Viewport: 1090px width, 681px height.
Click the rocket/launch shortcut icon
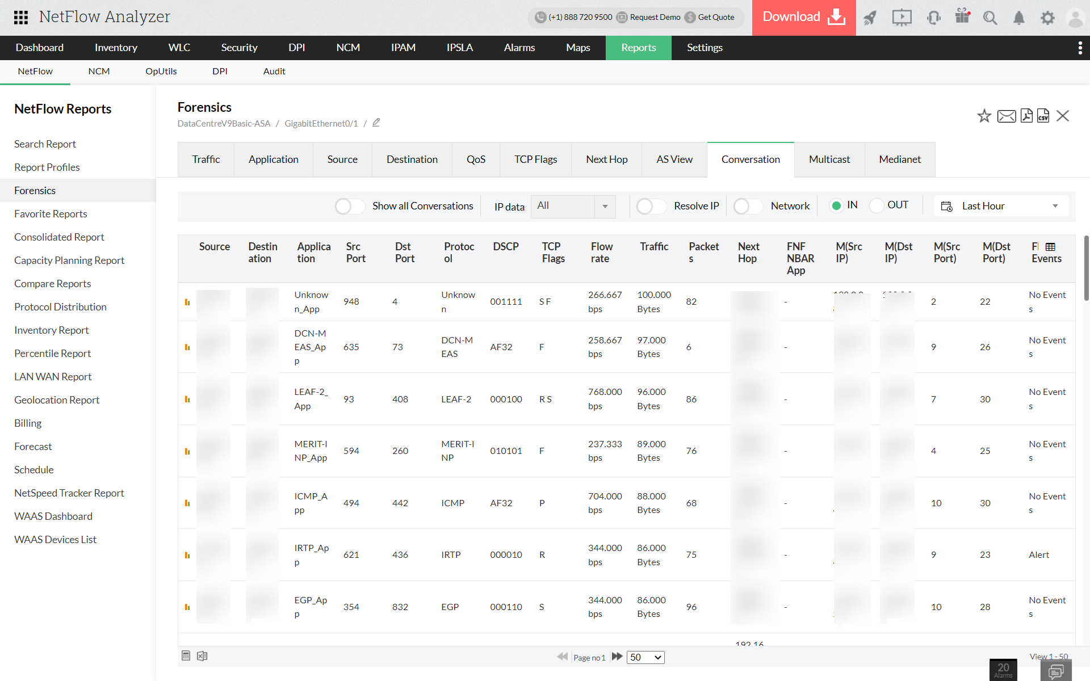coord(870,16)
